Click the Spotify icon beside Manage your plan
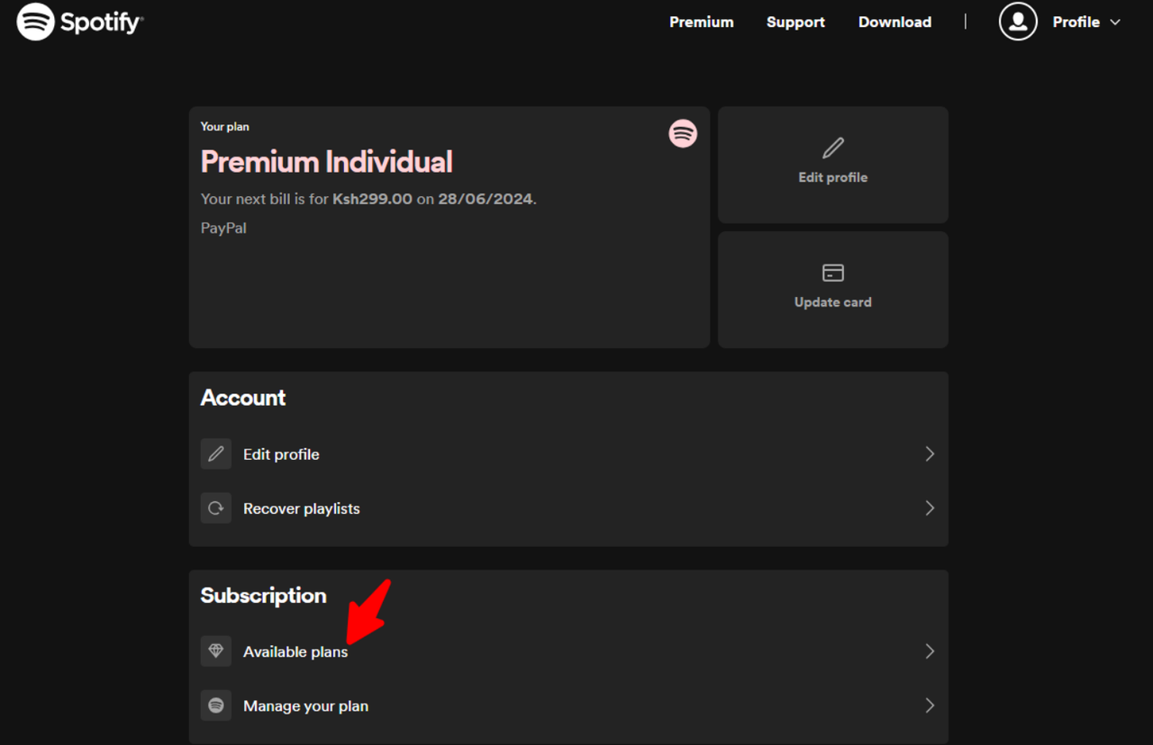The height and width of the screenshot is (745, 1153). click(x=215, y=705)
